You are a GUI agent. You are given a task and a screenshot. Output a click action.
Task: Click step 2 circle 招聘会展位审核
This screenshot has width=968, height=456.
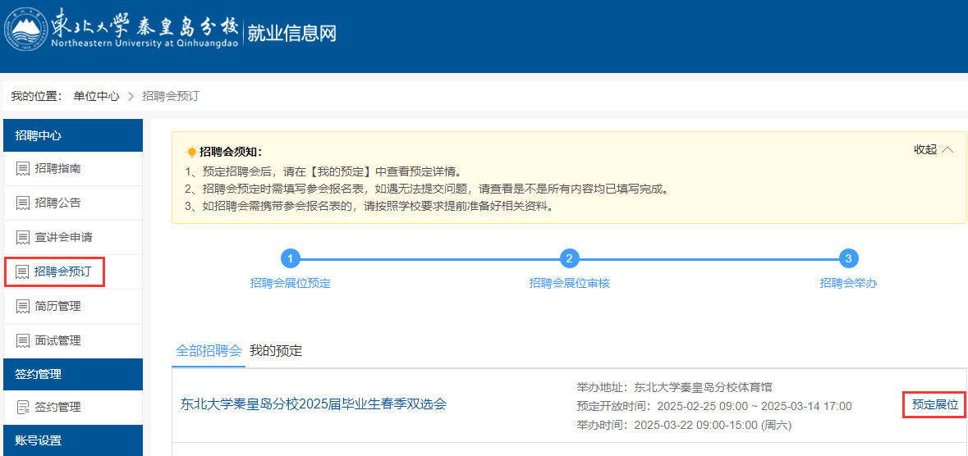569,258
